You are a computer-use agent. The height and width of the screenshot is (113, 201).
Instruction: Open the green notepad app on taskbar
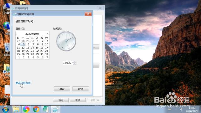(46, 109)
